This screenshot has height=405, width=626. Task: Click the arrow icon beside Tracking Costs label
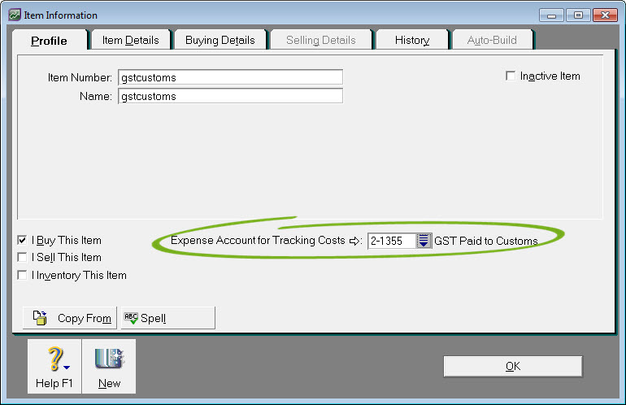click(x=354, y=241)
